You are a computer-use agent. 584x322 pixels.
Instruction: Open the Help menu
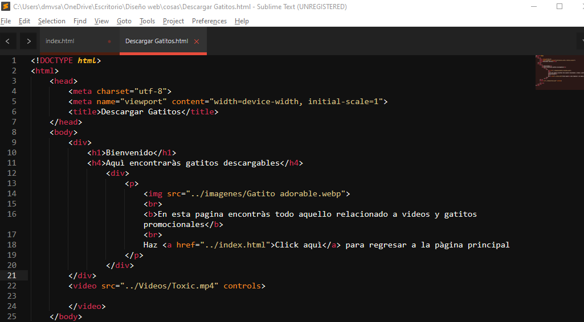pos(242,21)
